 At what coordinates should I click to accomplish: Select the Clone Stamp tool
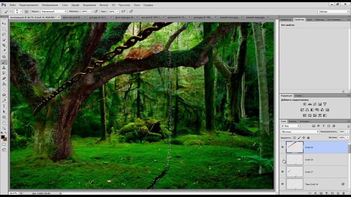point(4,67)
